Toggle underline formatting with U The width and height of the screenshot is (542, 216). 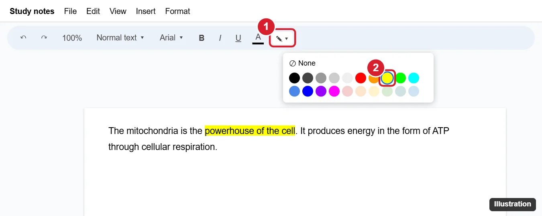click(238, 38)
